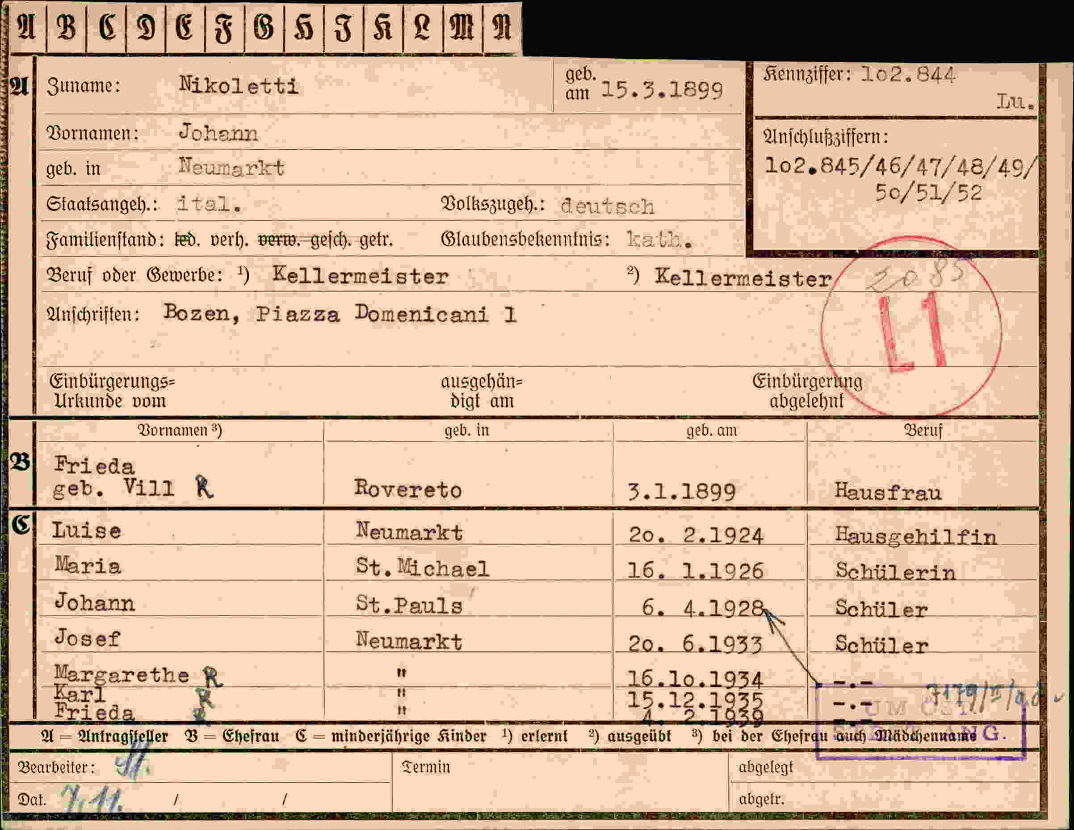Select the index tab letter G
1074x830 pixels.
coord(264,27)
